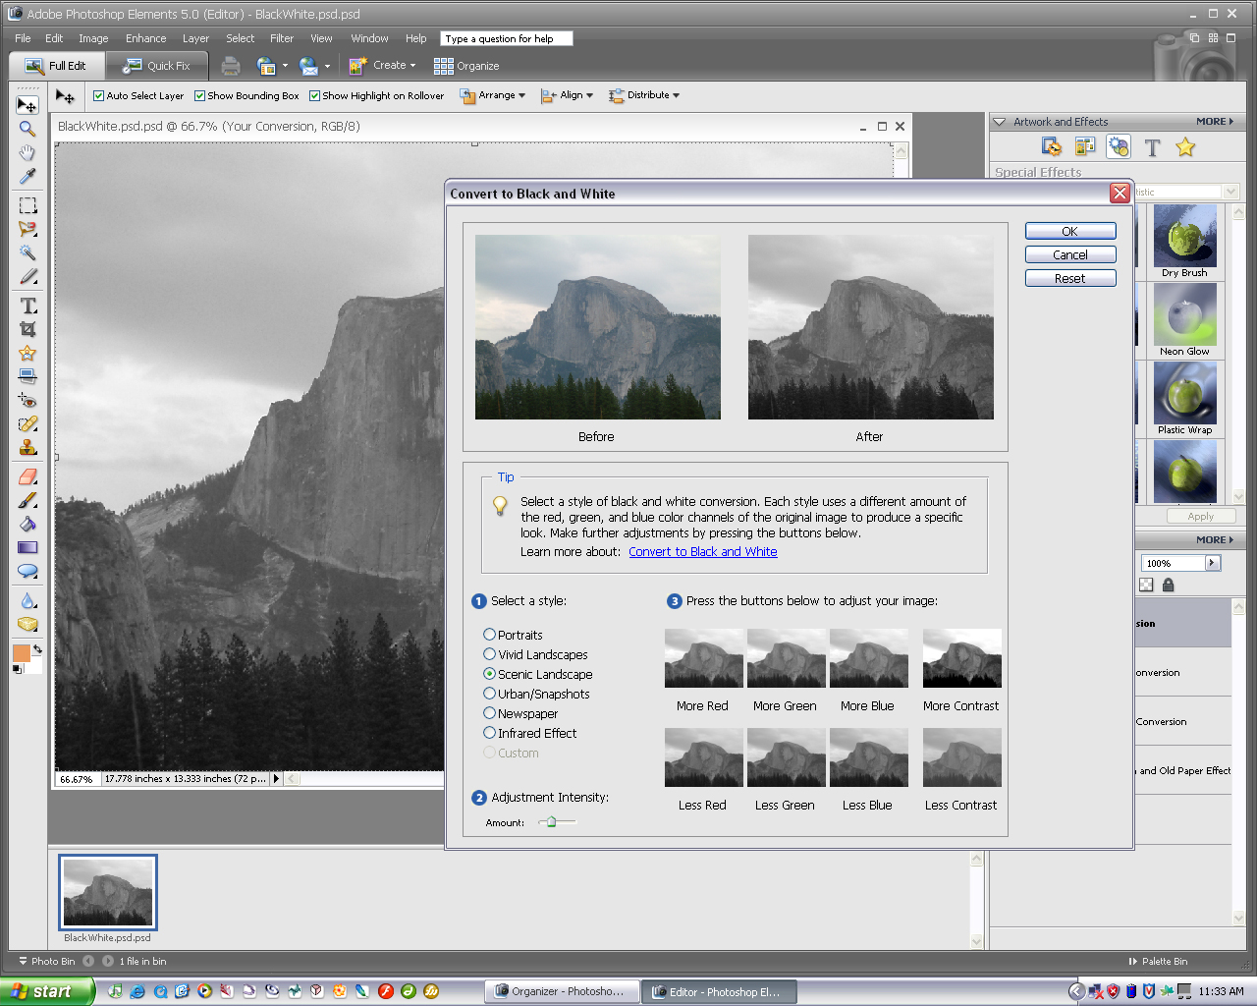The image size is (1257, 1006).
Task: Open the Enhance menu
Action: point(145,38)
